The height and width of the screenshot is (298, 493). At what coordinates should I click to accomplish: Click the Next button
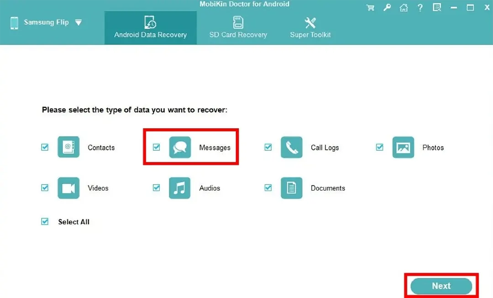(441, 286)
